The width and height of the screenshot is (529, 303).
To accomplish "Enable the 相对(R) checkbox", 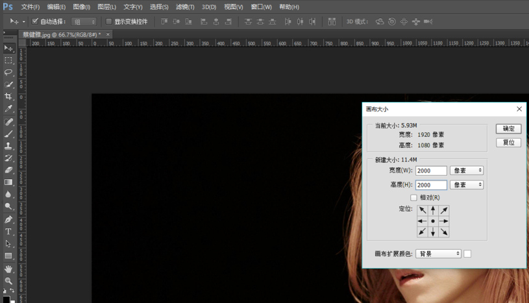I will click(414, 197).
